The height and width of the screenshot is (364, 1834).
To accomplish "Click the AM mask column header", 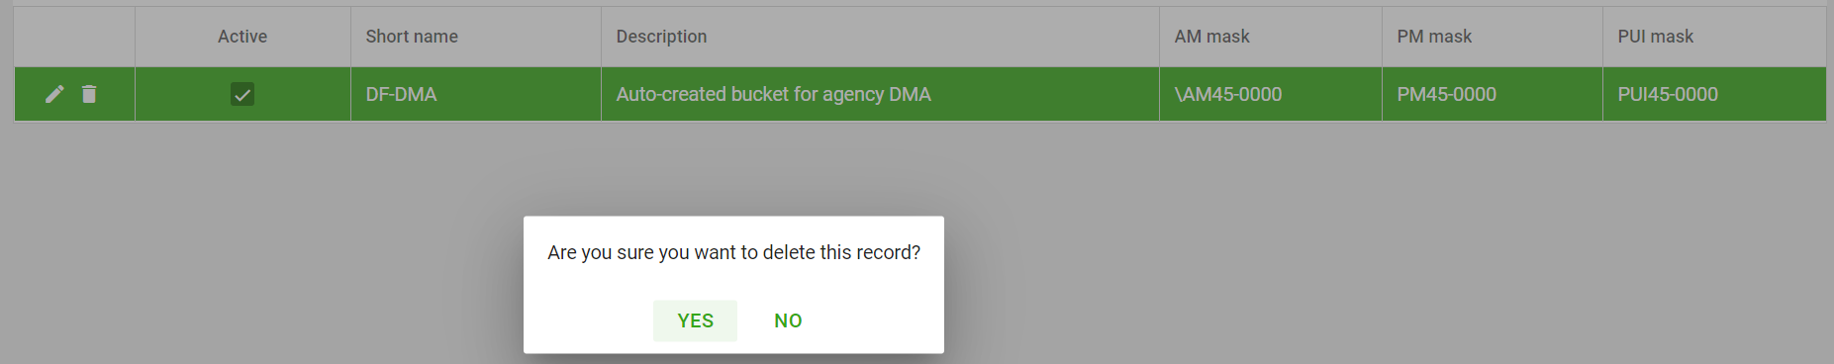I will (1211, 37).
